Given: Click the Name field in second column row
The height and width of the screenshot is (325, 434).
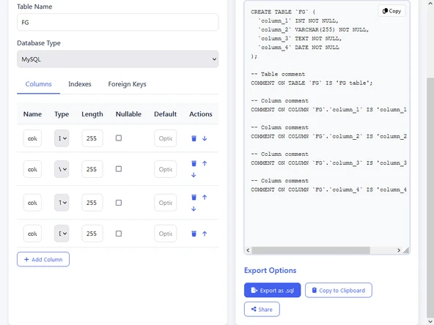Looking at the screenshot, I should [x=32, y=169].
